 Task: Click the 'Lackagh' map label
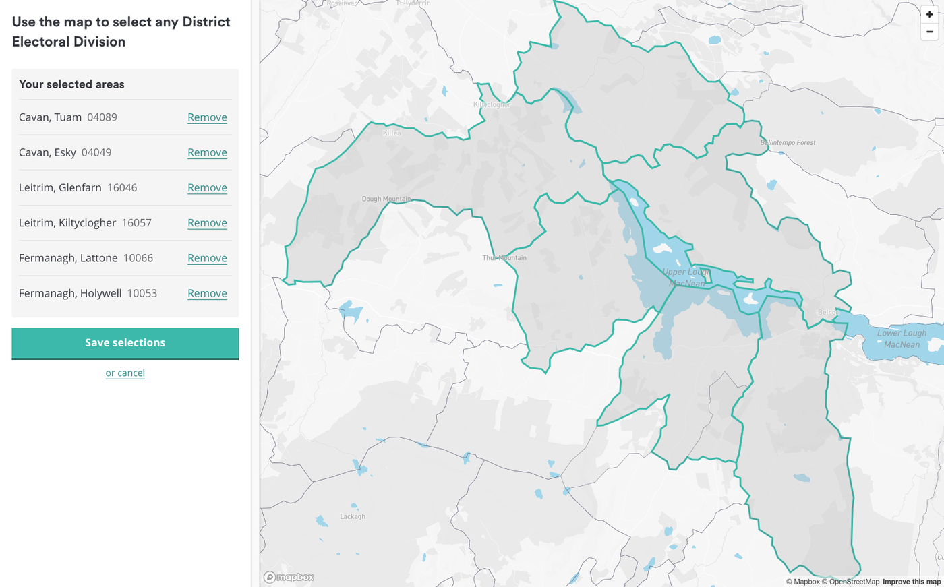[353, 516]
